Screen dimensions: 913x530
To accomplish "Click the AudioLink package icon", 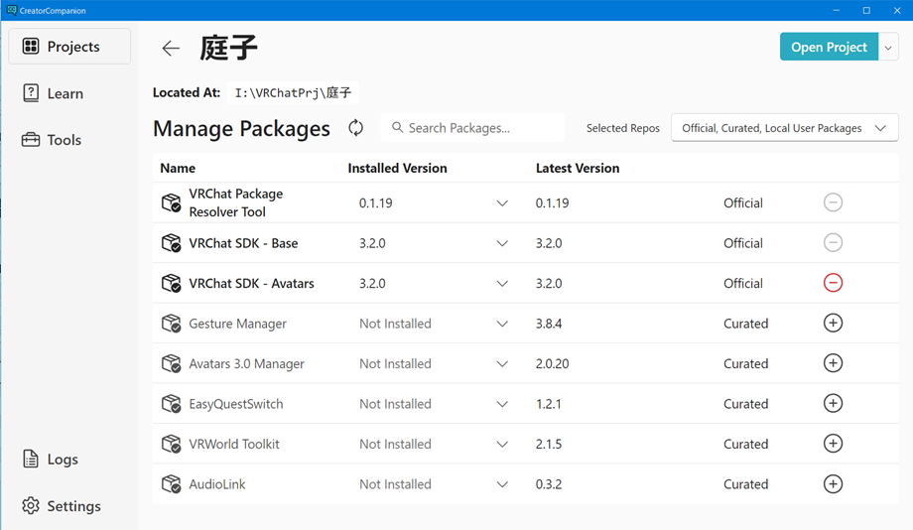I will point(171,484).
